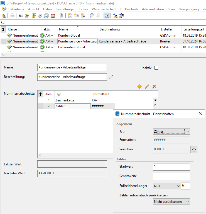The image size is (206, 214).
Task: Open the DevTools menu
Action: (131, 9)
